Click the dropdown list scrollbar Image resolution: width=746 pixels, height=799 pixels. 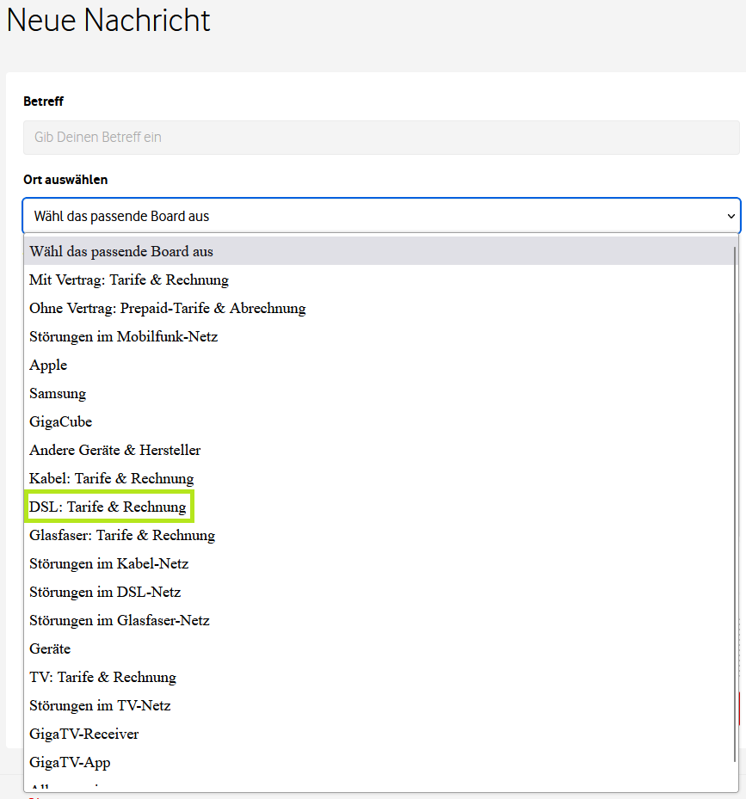point(736,505)
